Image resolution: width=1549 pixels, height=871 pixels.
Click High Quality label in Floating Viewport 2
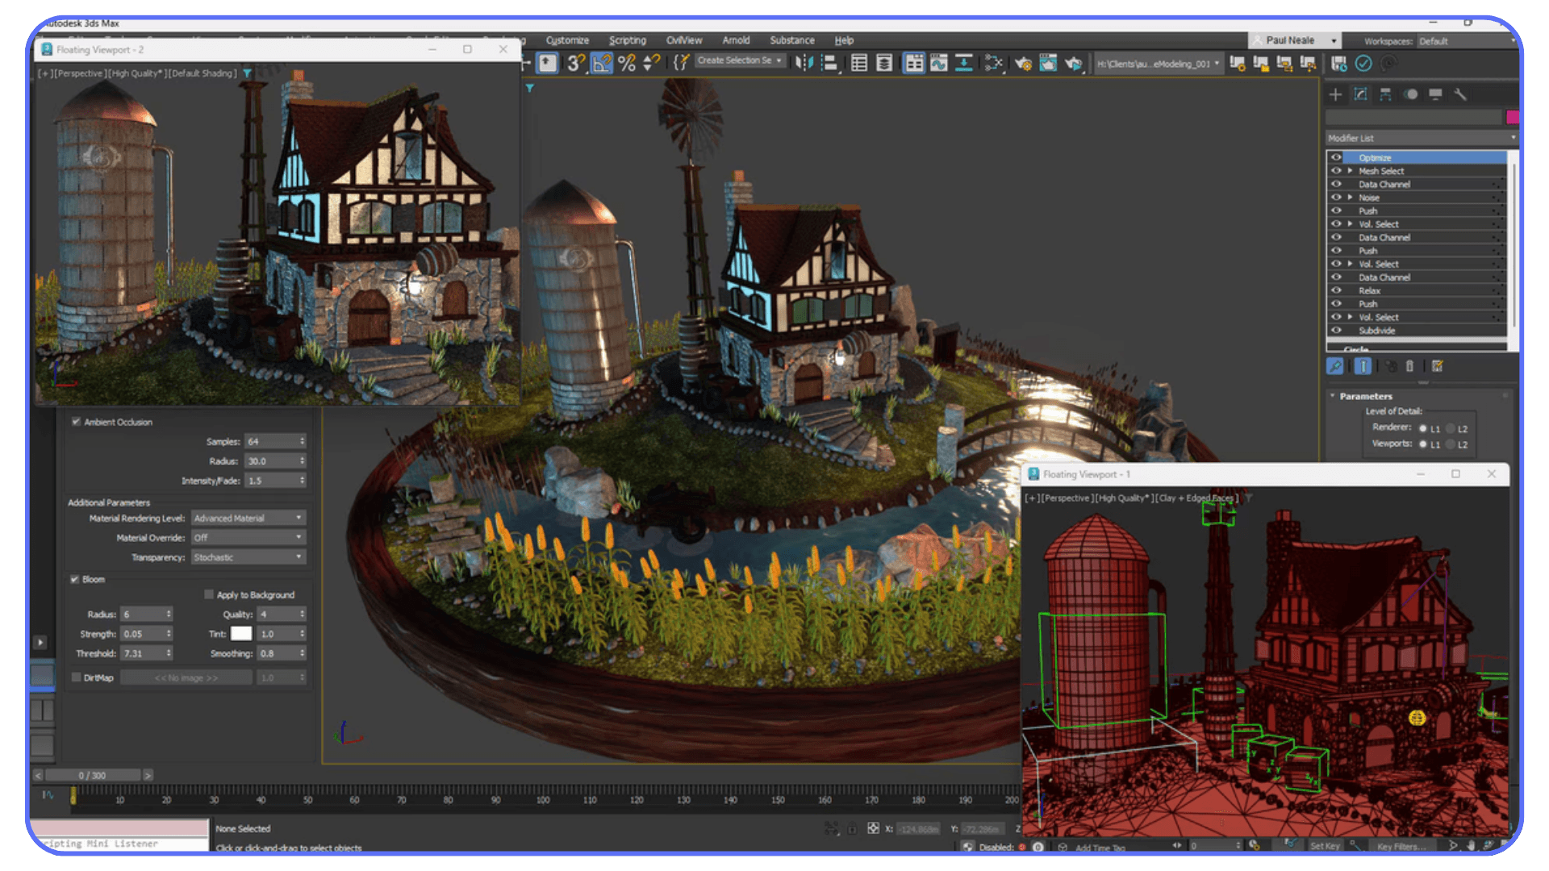point(137,73)
